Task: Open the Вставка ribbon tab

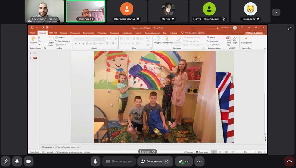Action: [x=64, y=33]
